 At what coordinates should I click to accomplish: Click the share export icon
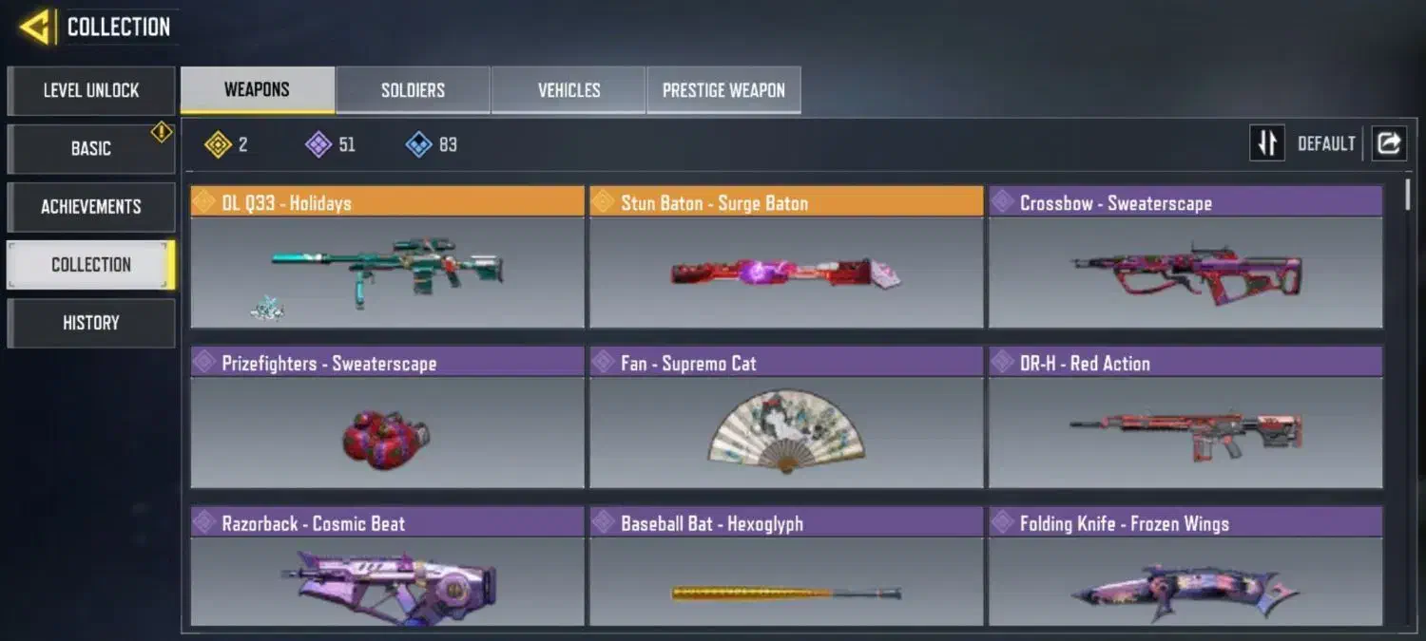click(1389, 143)
